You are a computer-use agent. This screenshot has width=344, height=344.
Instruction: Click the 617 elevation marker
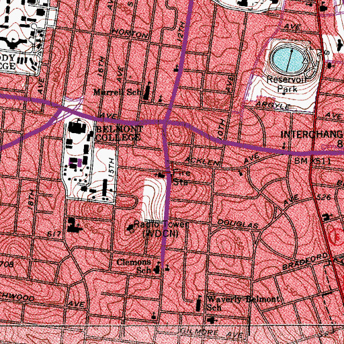click(x=54, y=234)
